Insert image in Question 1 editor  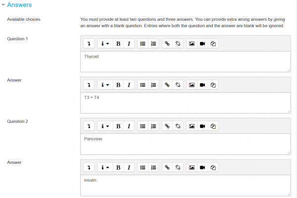click(192, 44)
